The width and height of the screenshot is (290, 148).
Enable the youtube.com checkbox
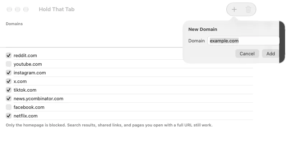coord(9,64)
